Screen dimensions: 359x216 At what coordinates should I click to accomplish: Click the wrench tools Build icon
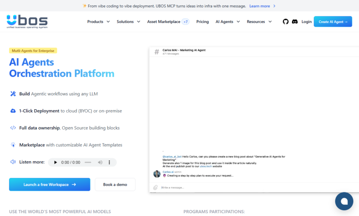13,94
